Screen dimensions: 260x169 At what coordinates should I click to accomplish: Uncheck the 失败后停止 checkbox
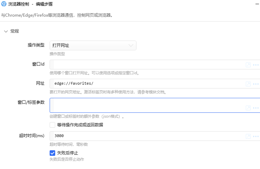coord(52,153)
